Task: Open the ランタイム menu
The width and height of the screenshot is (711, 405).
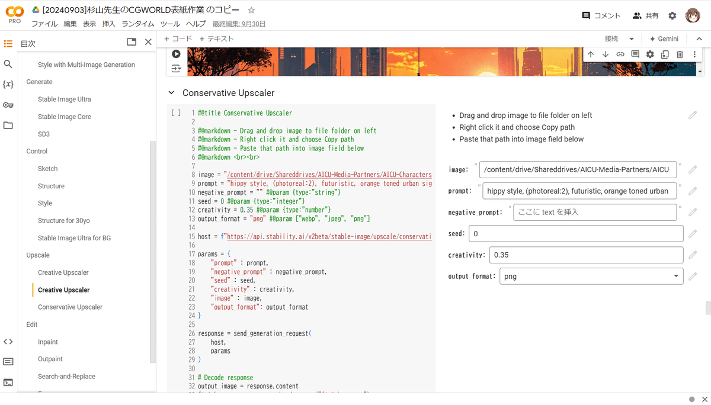Action: point(138,24)
